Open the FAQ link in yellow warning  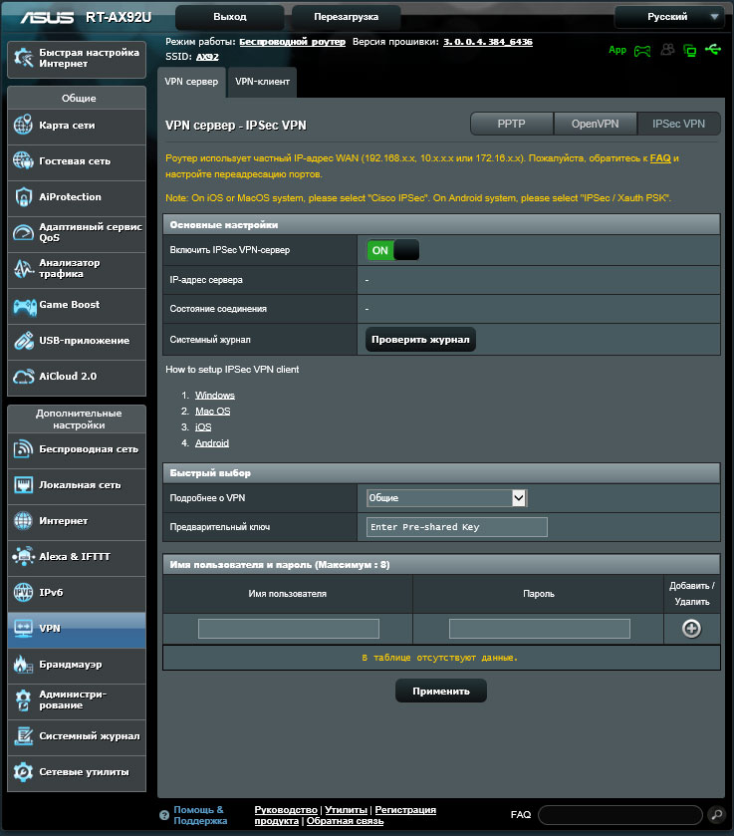pyautogui.click(x=660, y=158)
